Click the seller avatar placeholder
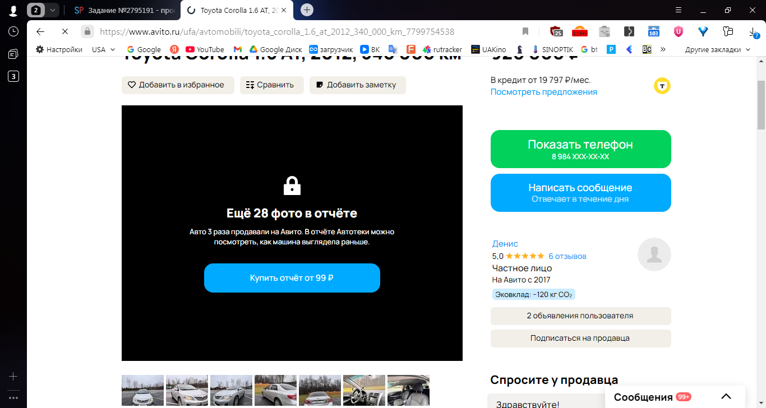Viewport: 766px width, 408px height. coord(654,254)
